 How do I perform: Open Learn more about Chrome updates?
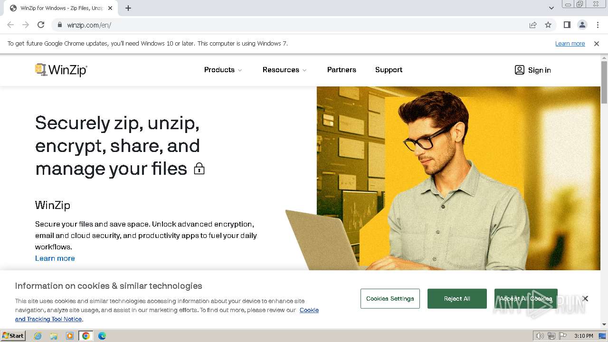[x=570, y=44]
